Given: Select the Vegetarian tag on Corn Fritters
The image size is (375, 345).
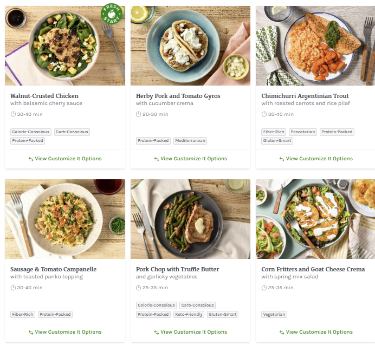Looking at the screenshot, I should (x=274, y=314).
